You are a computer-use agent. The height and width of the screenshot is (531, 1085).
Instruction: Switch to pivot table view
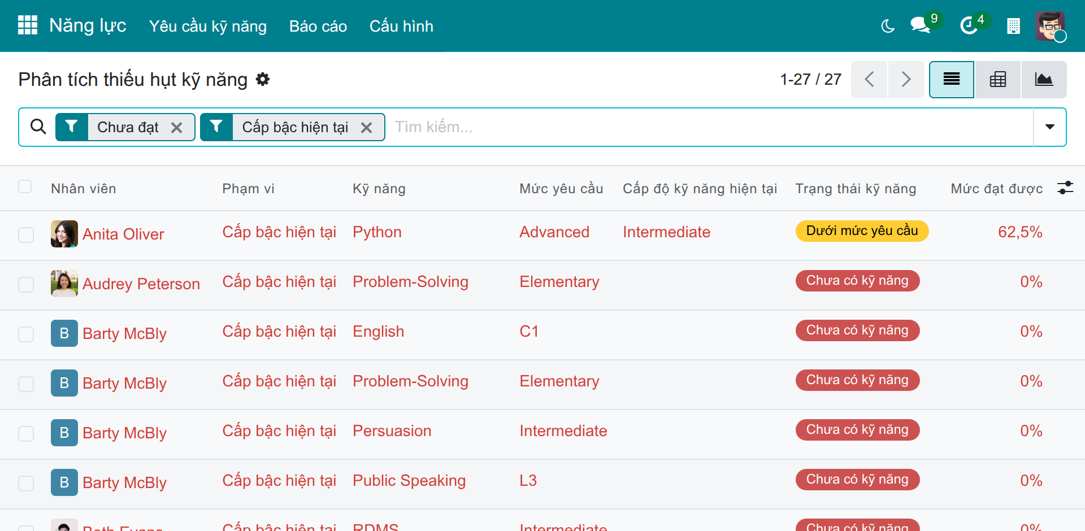[x=998, y=80]
